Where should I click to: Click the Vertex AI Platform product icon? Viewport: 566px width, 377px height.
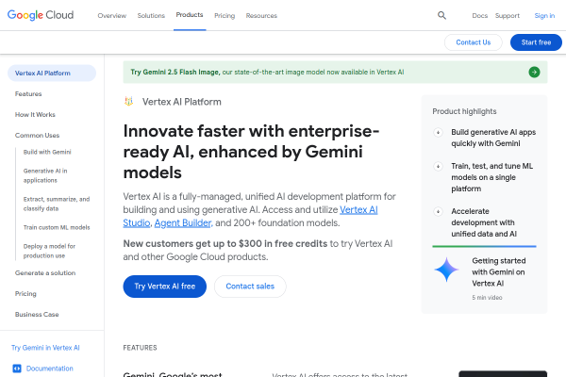(x=129, y=101)
